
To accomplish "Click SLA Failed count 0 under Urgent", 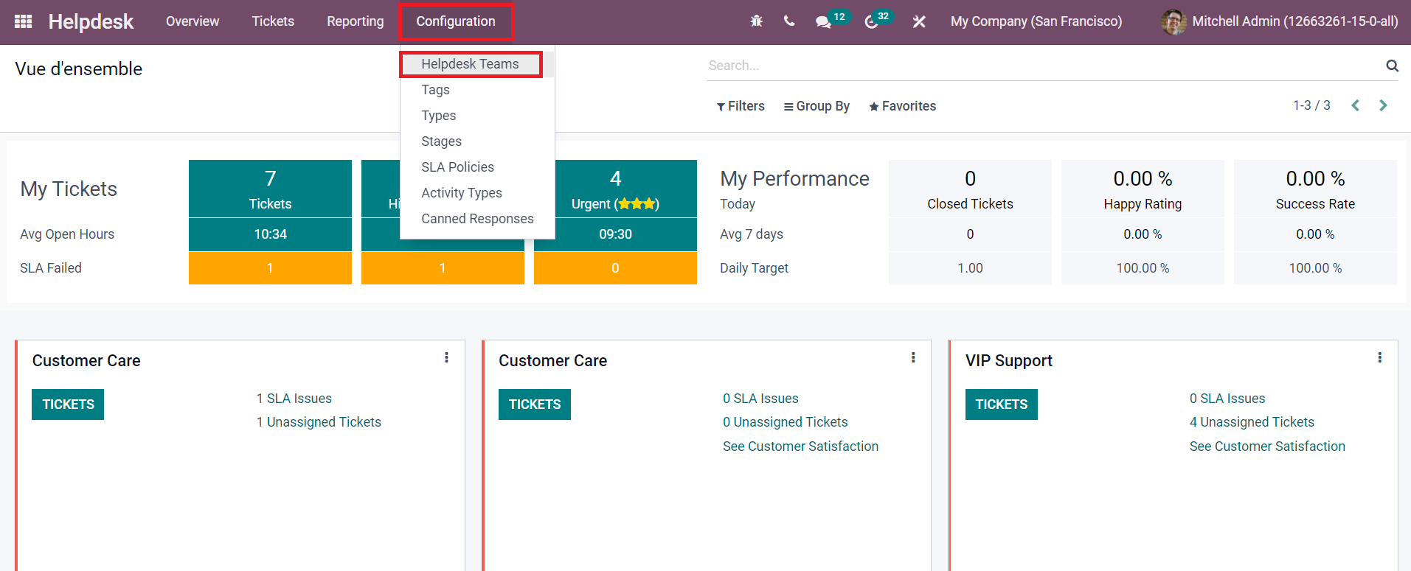I will [x=615, y=268].
